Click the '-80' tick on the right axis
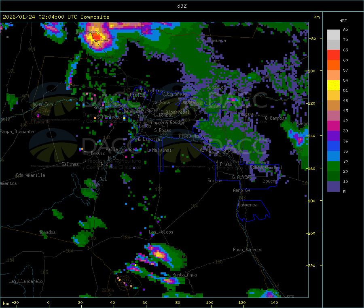The height and width of the screenshot is (308, 364). [x=312, y=38]
